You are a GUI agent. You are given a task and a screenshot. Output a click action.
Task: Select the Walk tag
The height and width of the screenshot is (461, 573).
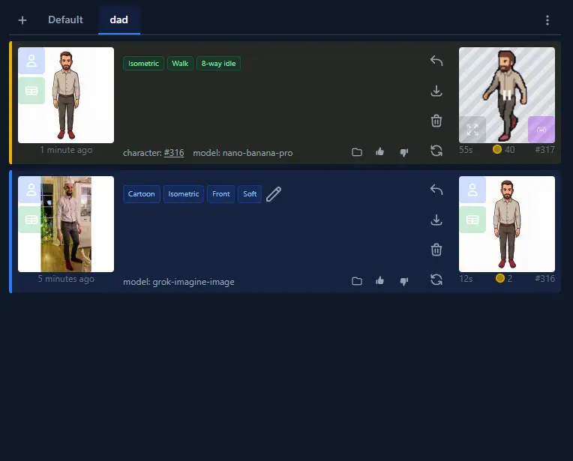coord(180,64)
